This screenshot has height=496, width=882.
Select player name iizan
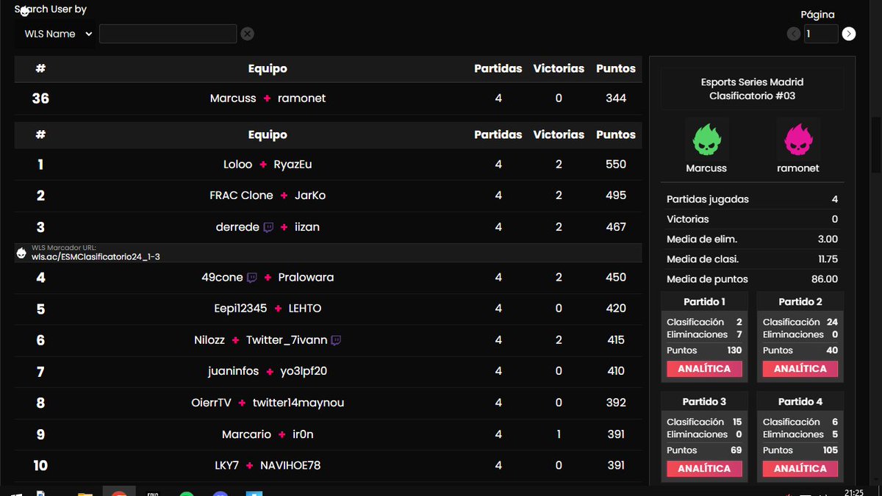(x=307, y=227)
